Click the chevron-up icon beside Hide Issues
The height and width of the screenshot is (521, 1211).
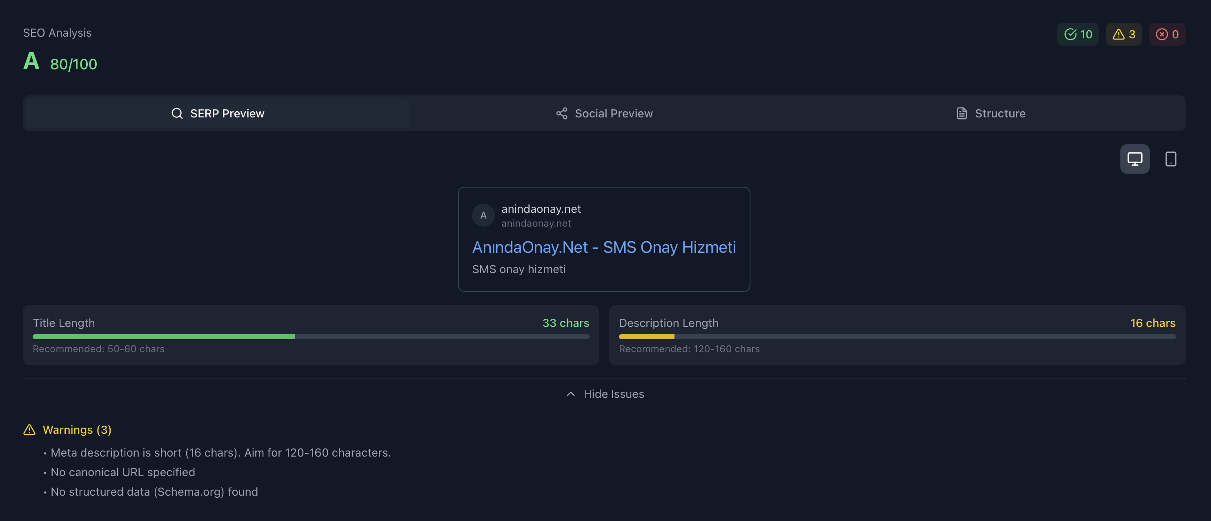(x=571, y=394)
